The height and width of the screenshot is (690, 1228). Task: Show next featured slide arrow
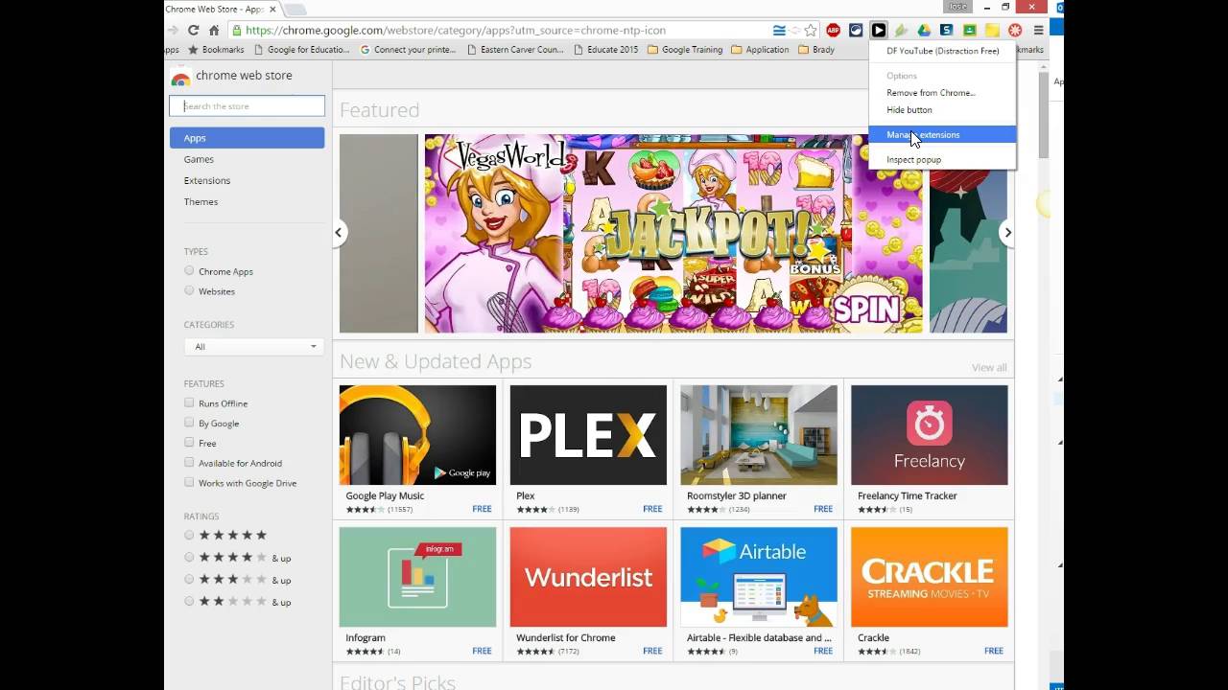tap(1007, 233)
